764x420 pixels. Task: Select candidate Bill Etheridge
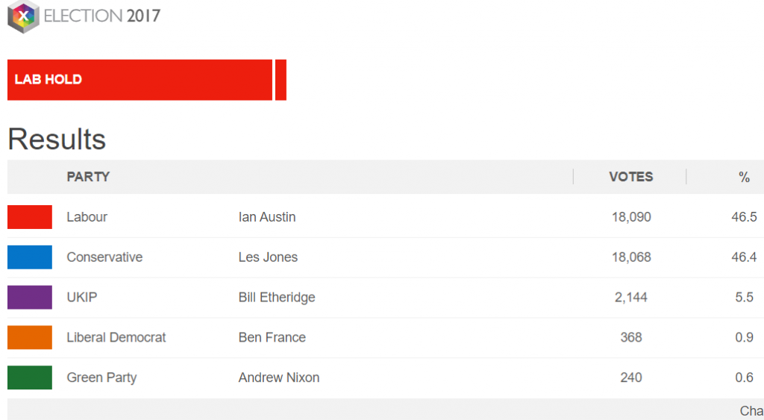(277, 297)
